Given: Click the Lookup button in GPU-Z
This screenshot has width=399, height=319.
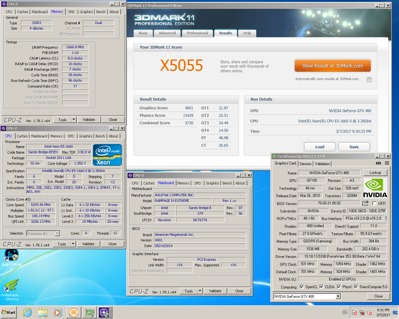Looking at the screenshot, I should click(375, 173).
